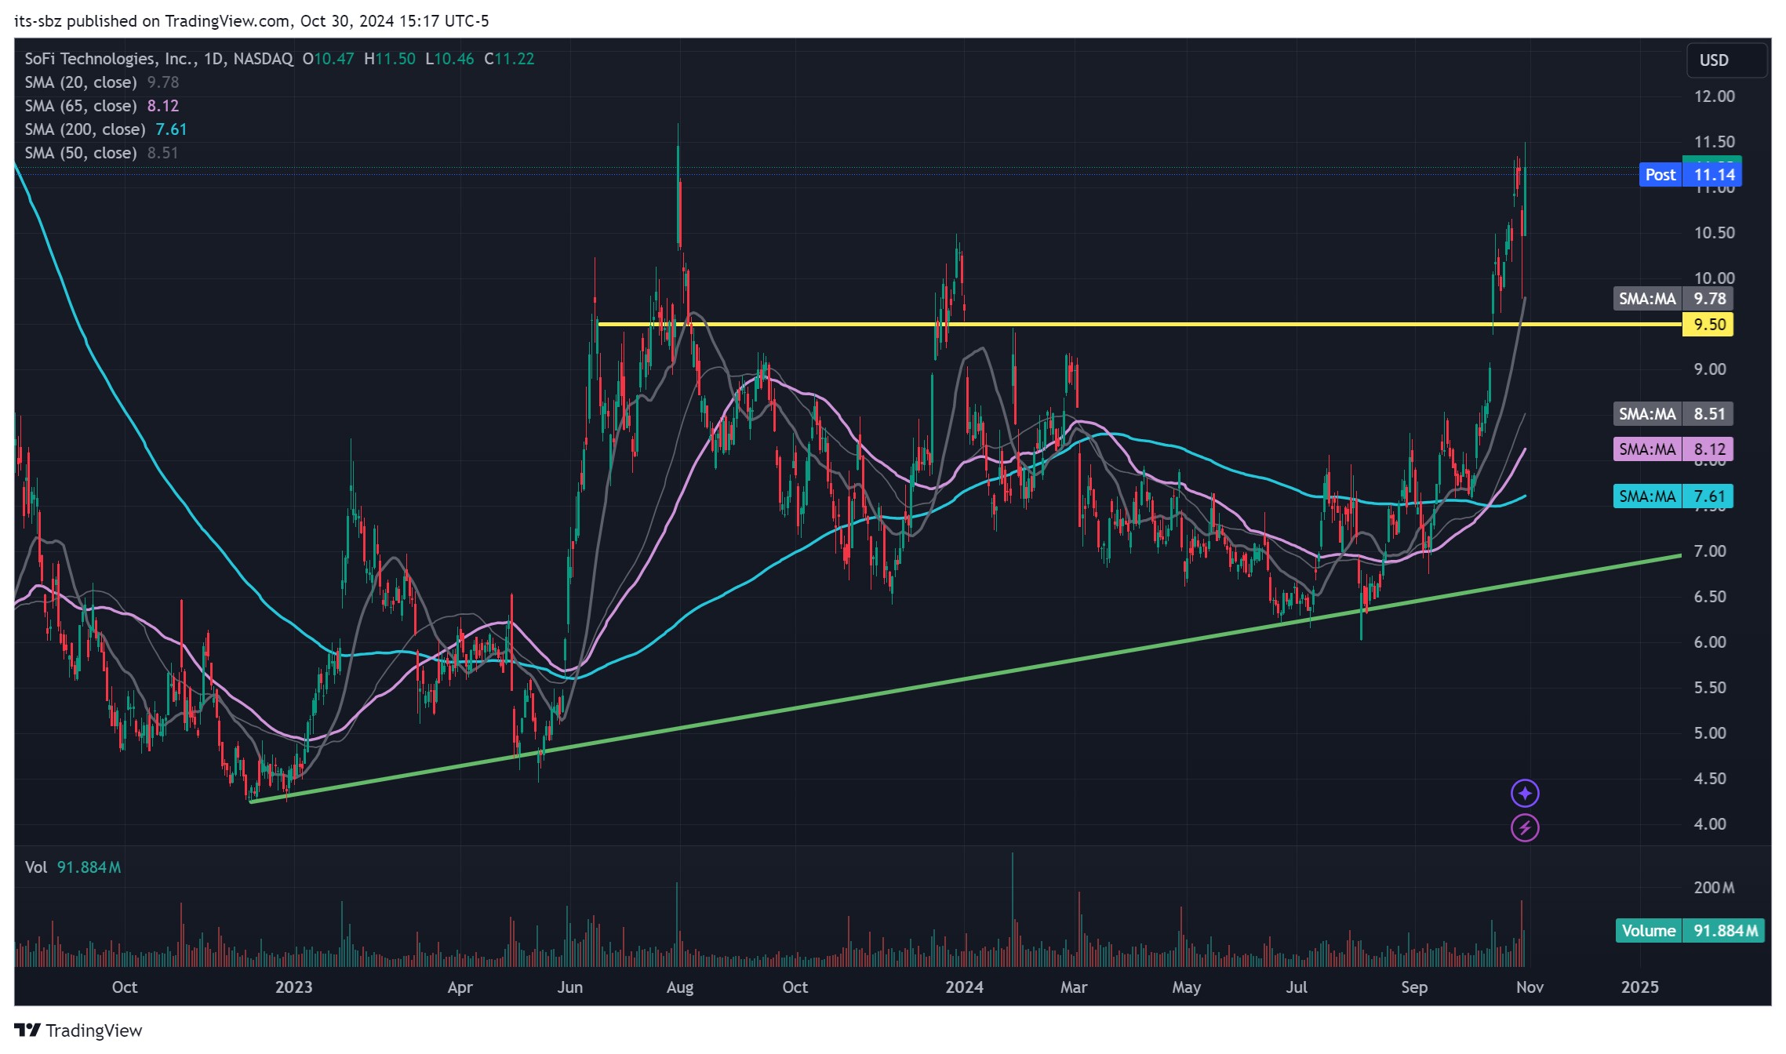Click the lightning bolt earnings icon

click(x=1525, y=827)
